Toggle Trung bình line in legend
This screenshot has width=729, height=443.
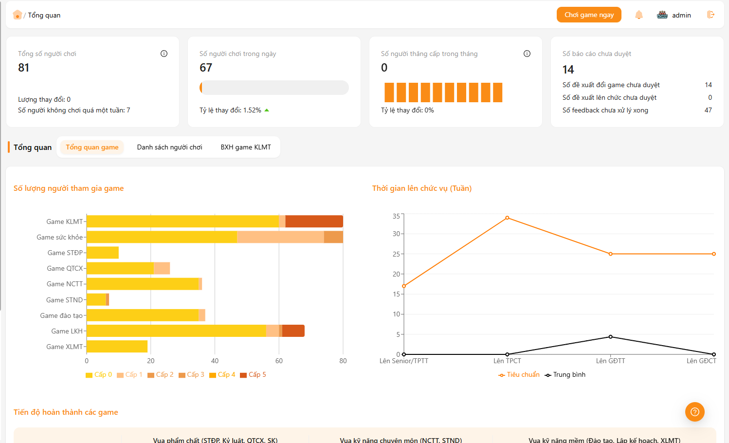[565, 375]
